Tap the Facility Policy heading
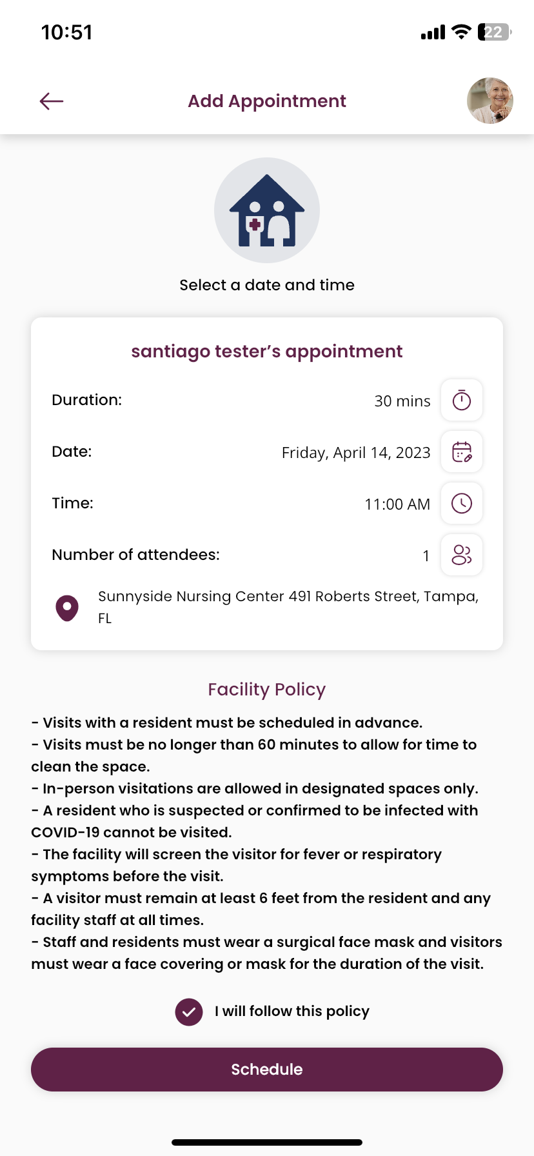This screenshot has height=1156, width=534. pos(267,690)
